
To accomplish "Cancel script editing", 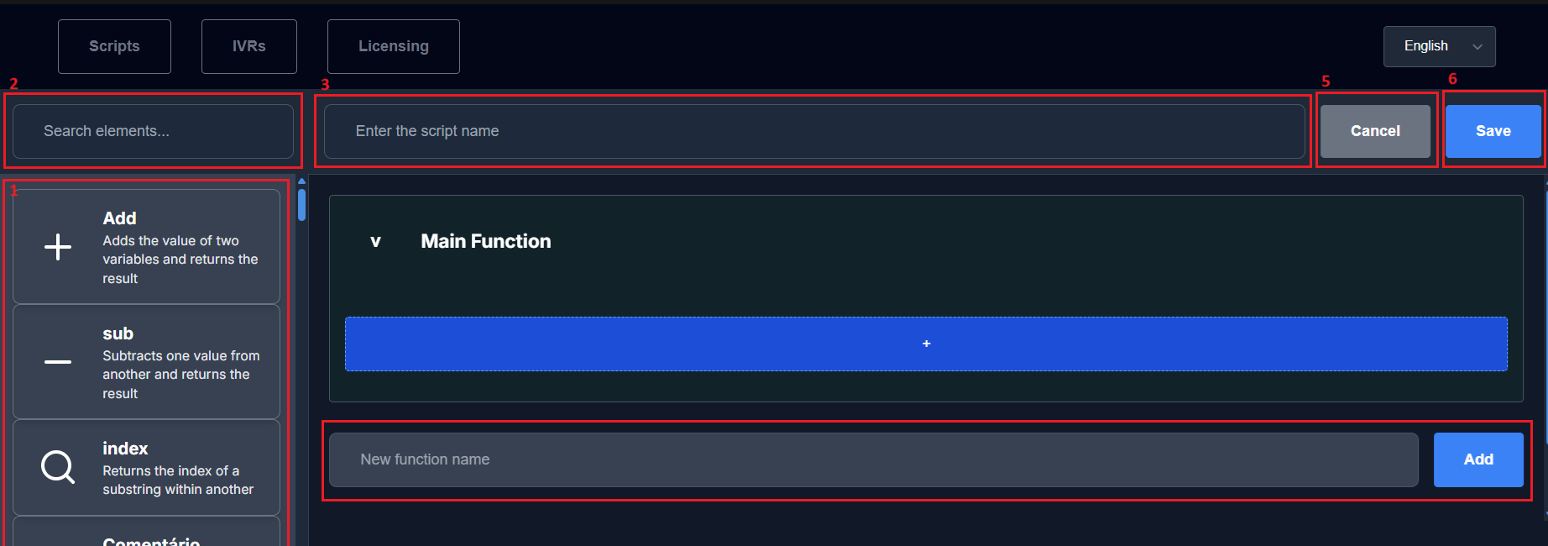I will [x=1375, y=131].
